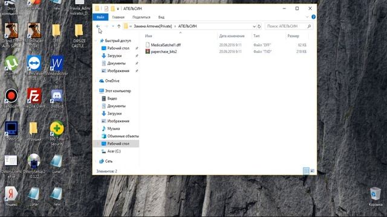Open the recent locations dropdown arrow

(x=113, y=26)
